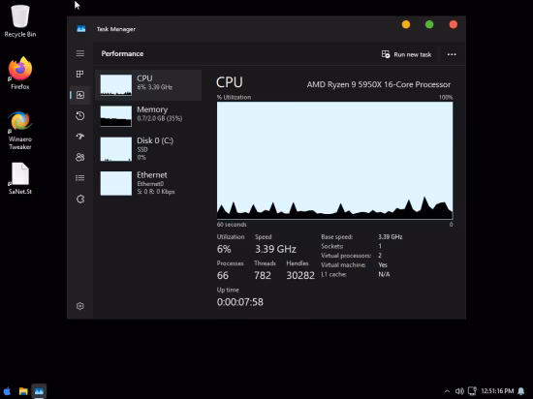The width and height of the screenshot is (533, 399).
Task: Select the Ethernet performance entry
Action: 148,183
